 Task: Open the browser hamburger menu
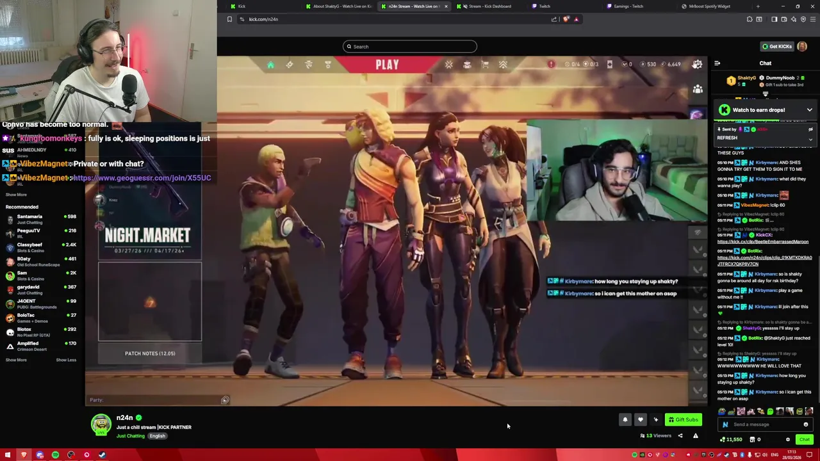(x=813, y=19)
